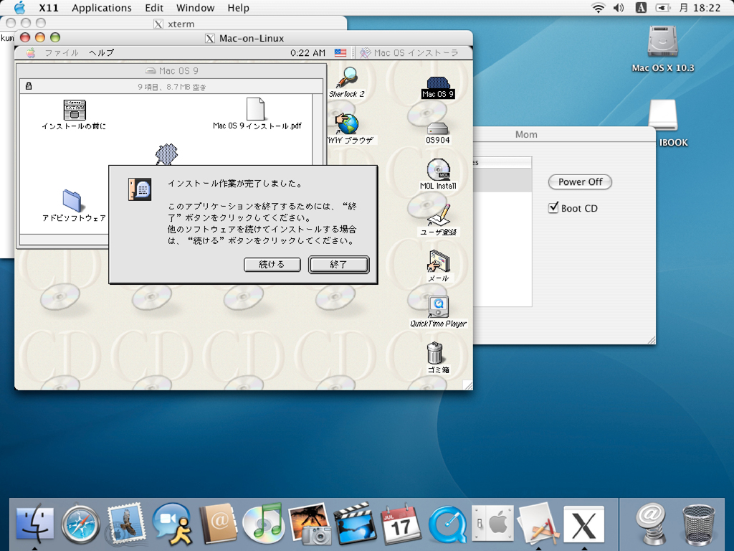
Task: Open the input source menu in the macOS menu bar
Action: pos(641,7)
